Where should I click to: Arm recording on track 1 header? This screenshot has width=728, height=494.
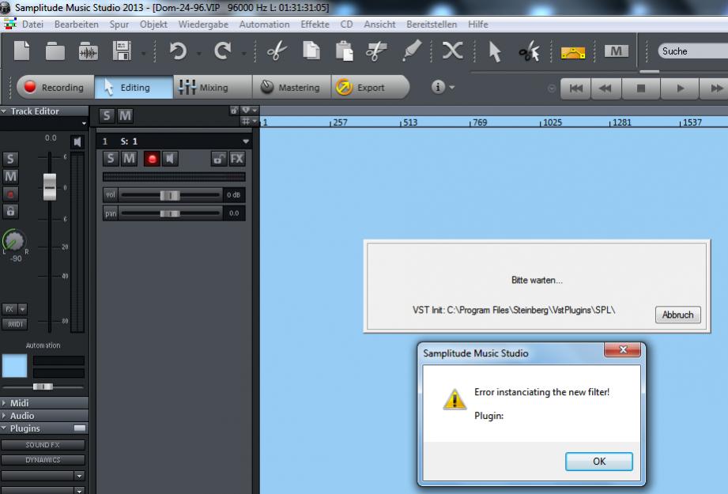[151, 159]
